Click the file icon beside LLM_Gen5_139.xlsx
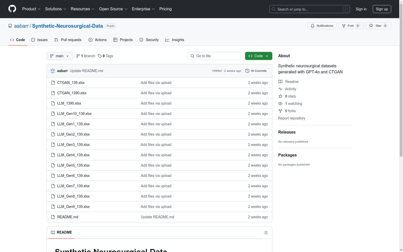 (x=53, y=165)
